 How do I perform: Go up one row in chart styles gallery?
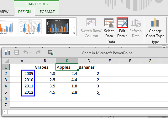(74, 21)
